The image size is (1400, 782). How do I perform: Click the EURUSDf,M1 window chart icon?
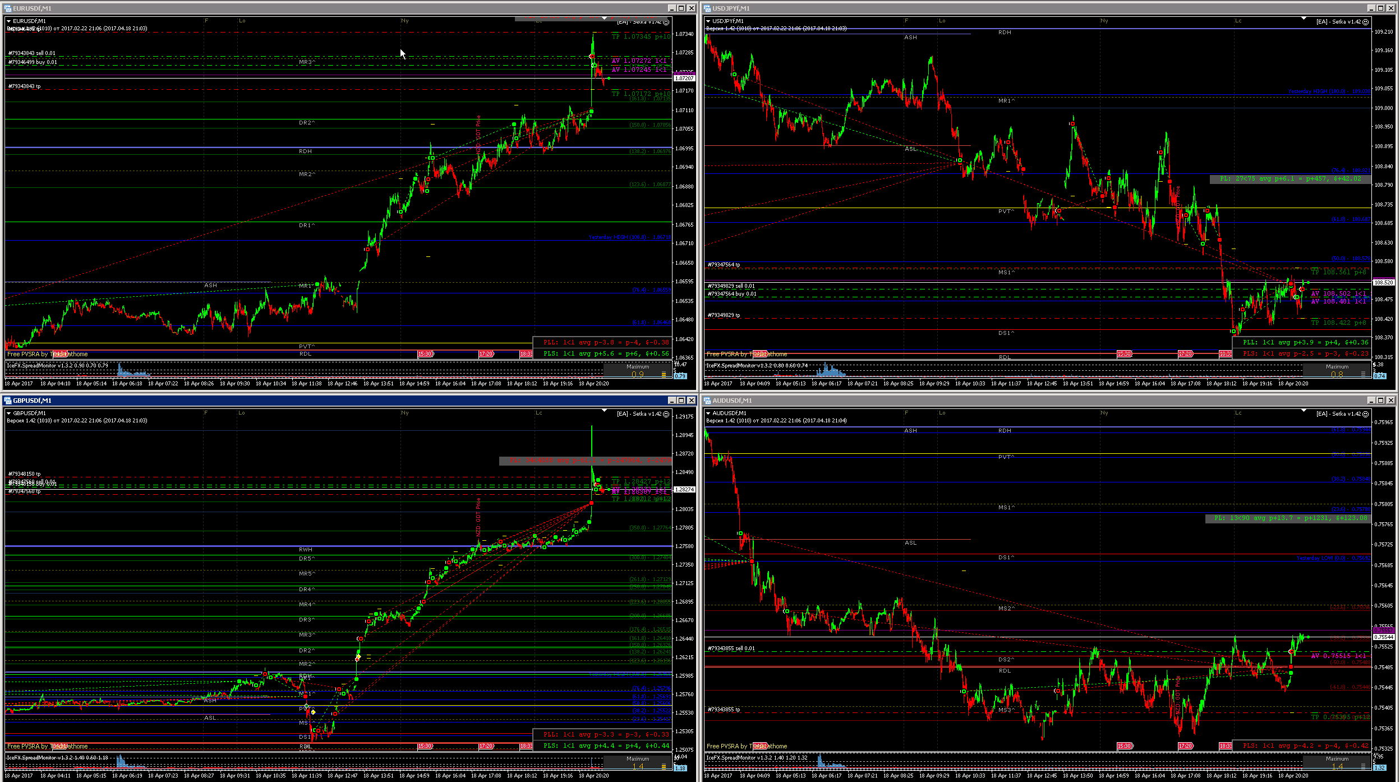pyautogui.click(x=8, y=8)
